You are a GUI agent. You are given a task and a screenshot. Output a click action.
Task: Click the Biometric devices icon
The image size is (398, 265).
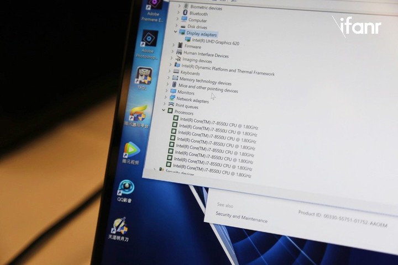coord(186,6)
